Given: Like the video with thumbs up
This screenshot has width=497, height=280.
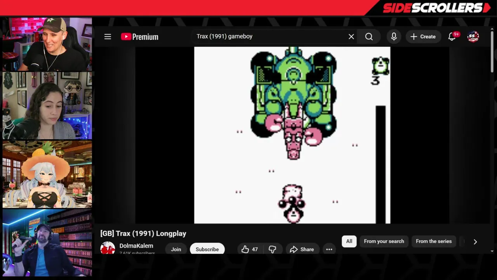Looking at the screenshot, I should (245, 249).
